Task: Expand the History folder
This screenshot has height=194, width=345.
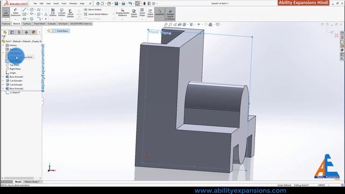Action: (x=3, y=45)
